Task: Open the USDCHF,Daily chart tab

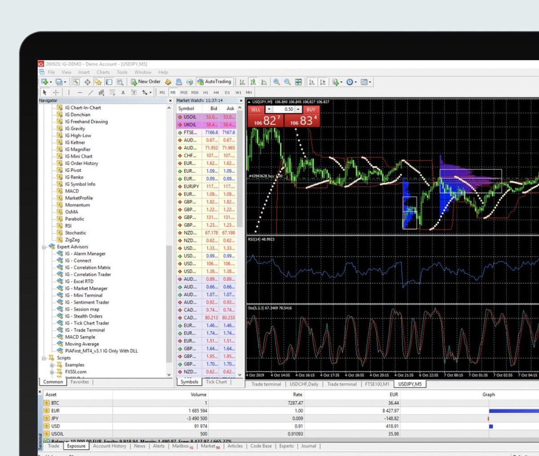Action: (304, 384)
